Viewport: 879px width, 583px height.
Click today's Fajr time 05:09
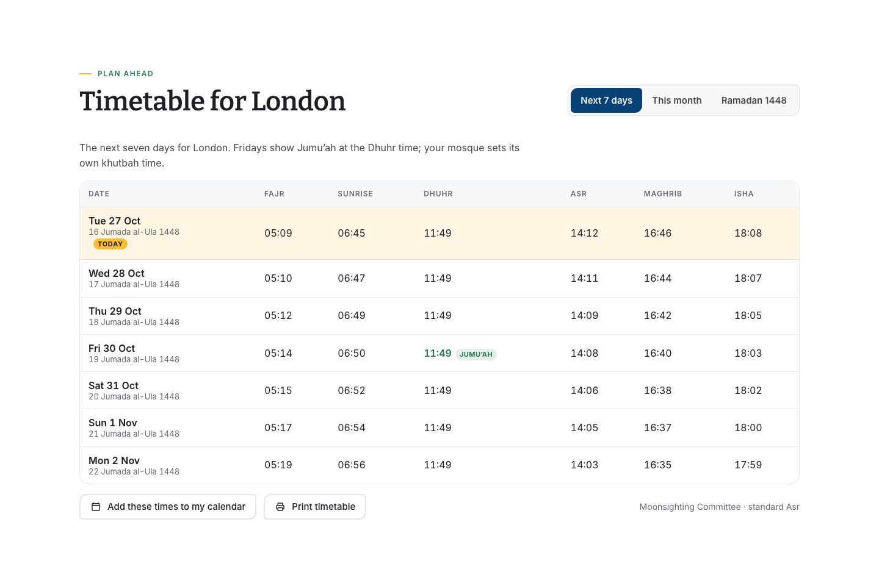278,233
